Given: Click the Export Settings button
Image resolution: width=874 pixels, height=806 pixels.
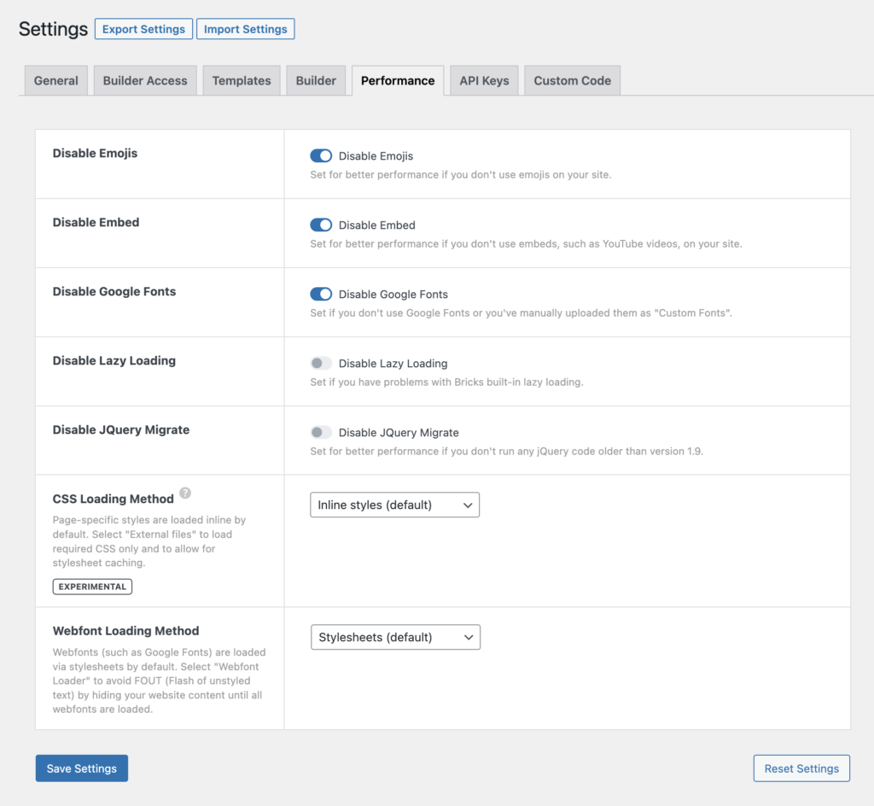Looking at the screenshot, I should 143,29.
